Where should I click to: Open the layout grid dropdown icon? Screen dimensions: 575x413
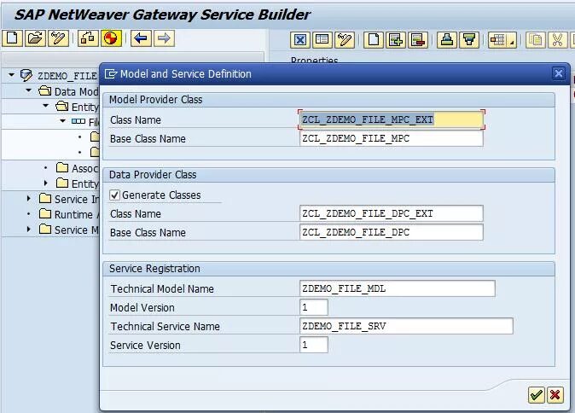pyautogui.click(x=502, y=39)
